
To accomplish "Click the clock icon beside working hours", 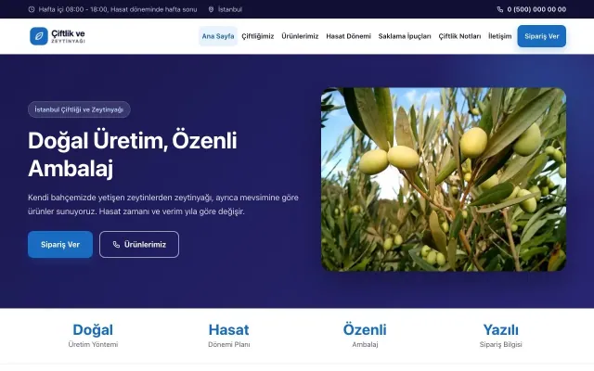I will point(32,9).
